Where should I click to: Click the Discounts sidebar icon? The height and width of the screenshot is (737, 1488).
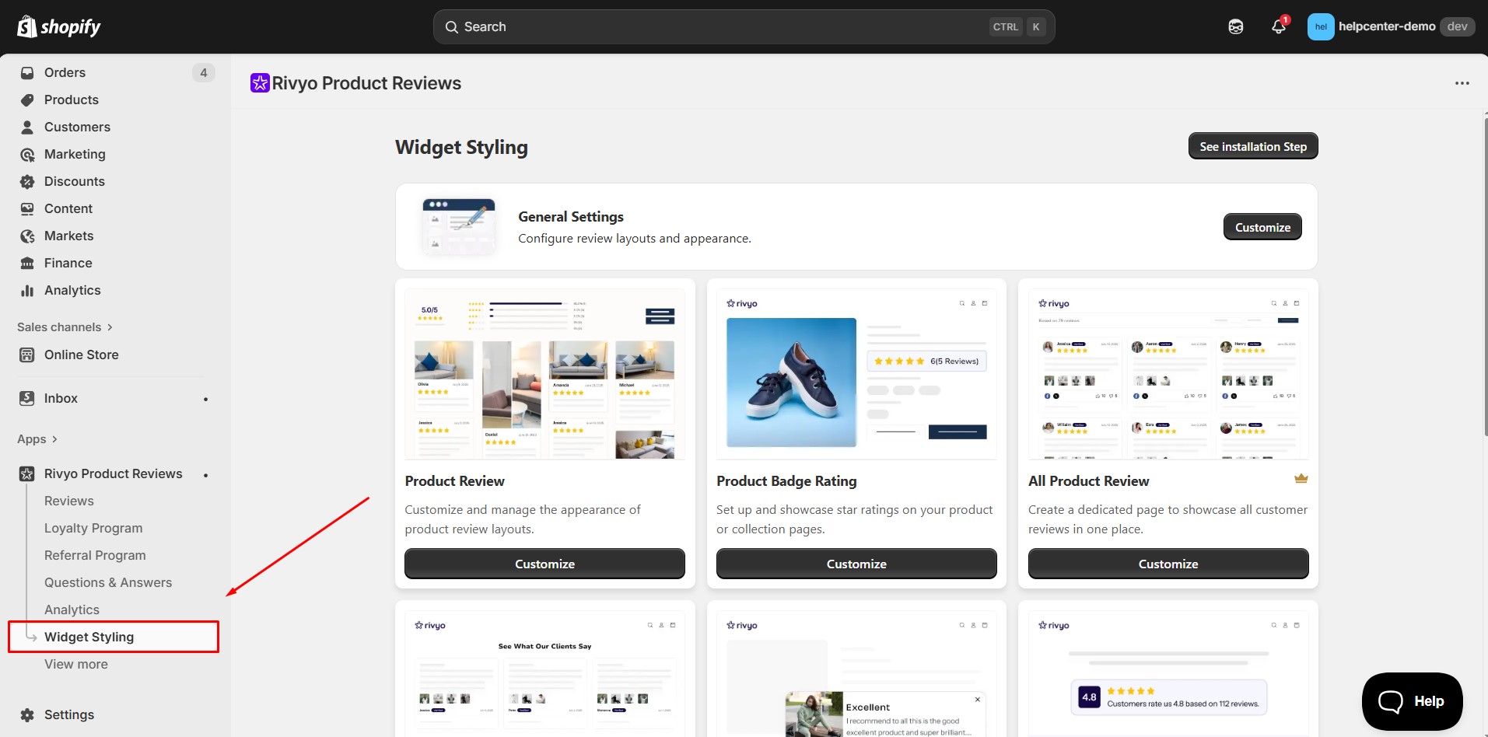click(x=26, y=181)
